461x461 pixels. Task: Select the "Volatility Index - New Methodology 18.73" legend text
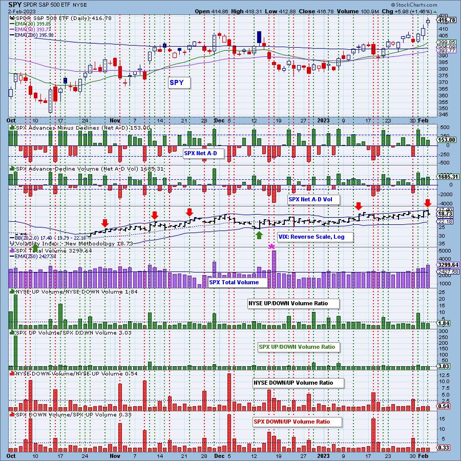(74, 243)
